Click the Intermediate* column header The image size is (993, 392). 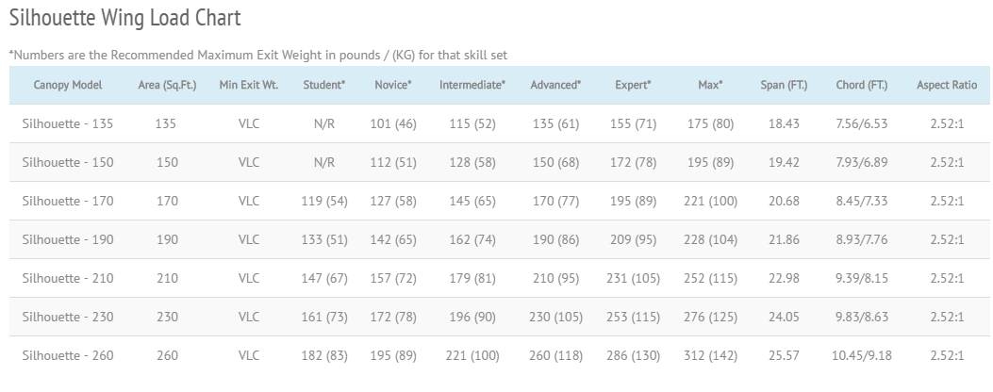pos(472,85)
